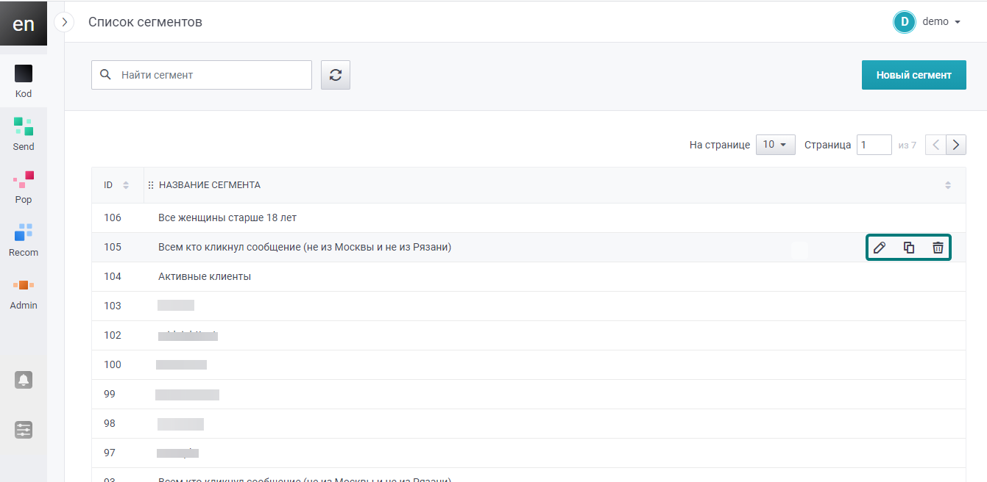Viewport: 987px width, 482px height.
Task: Click the 'Список сегментов' page title
Action: (145, 22)
